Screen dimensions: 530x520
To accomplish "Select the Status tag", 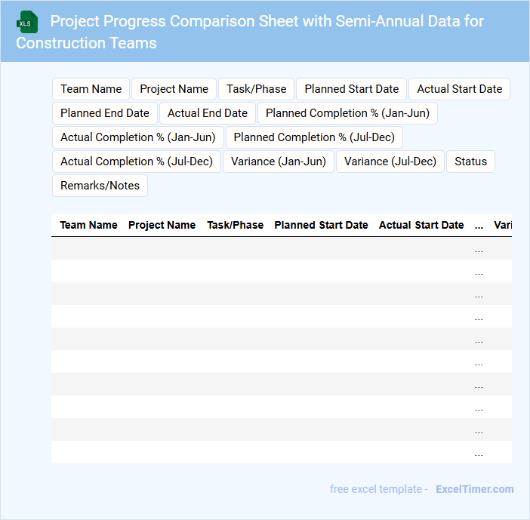I will [x=470, y=162].
